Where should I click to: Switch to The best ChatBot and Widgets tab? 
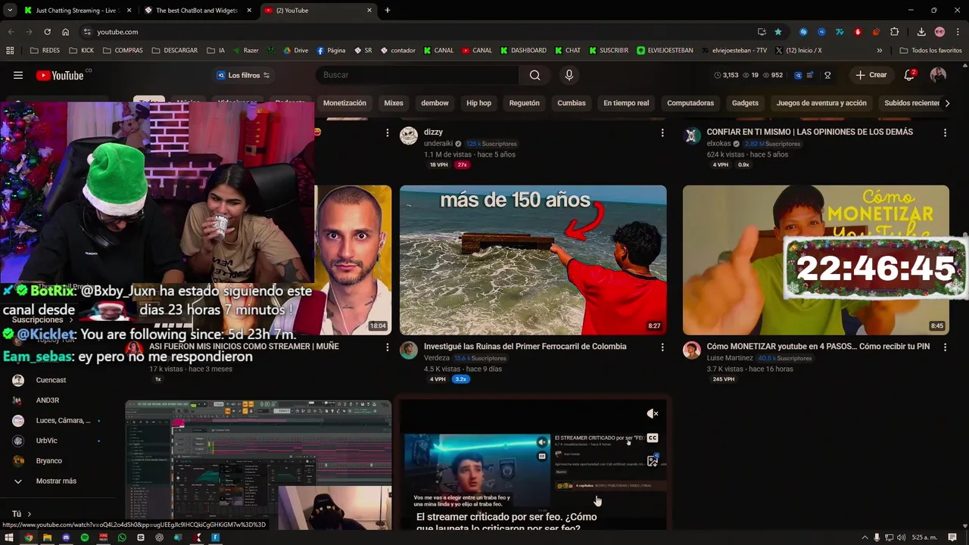point(198,11)
